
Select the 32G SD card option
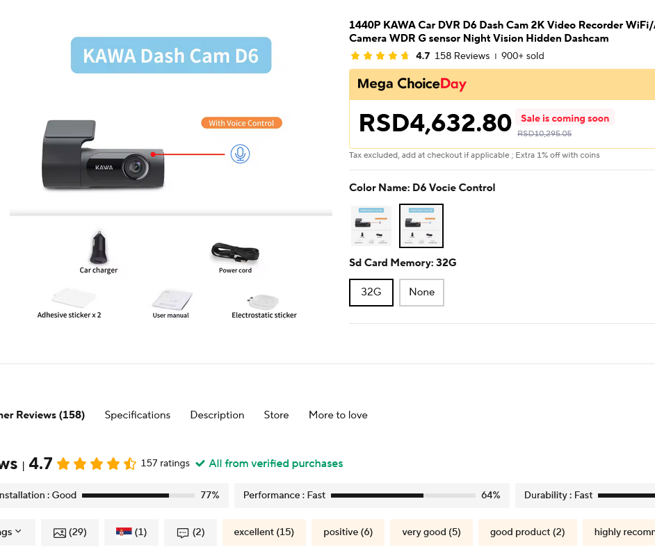[371, 293]
